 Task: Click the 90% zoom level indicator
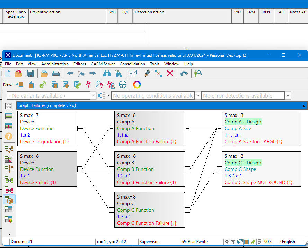point(269,241)
